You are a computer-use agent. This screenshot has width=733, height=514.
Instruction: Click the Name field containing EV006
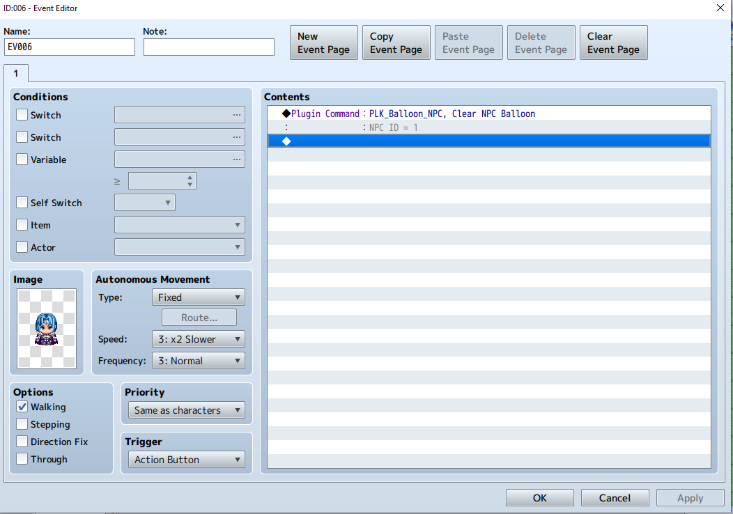[x=70, y=47]
